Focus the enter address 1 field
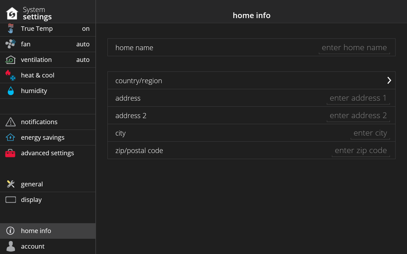This screenshot has height=254, width=407. 358,98
